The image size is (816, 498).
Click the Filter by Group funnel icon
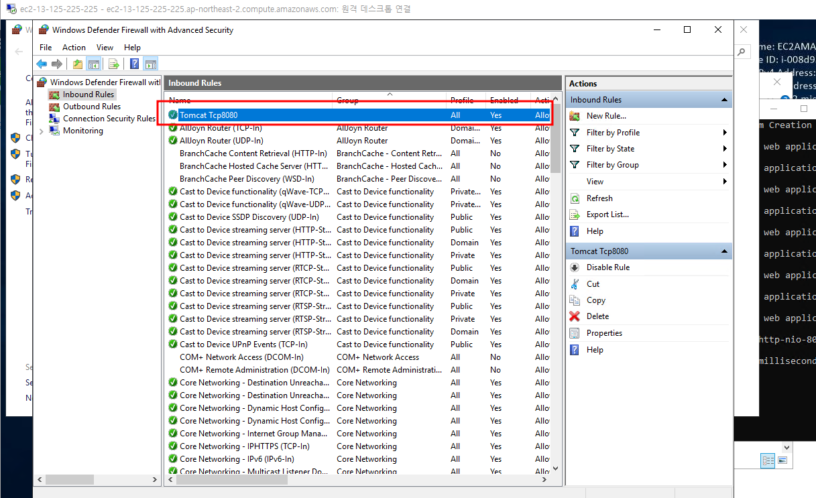click(x=575, y=165)
